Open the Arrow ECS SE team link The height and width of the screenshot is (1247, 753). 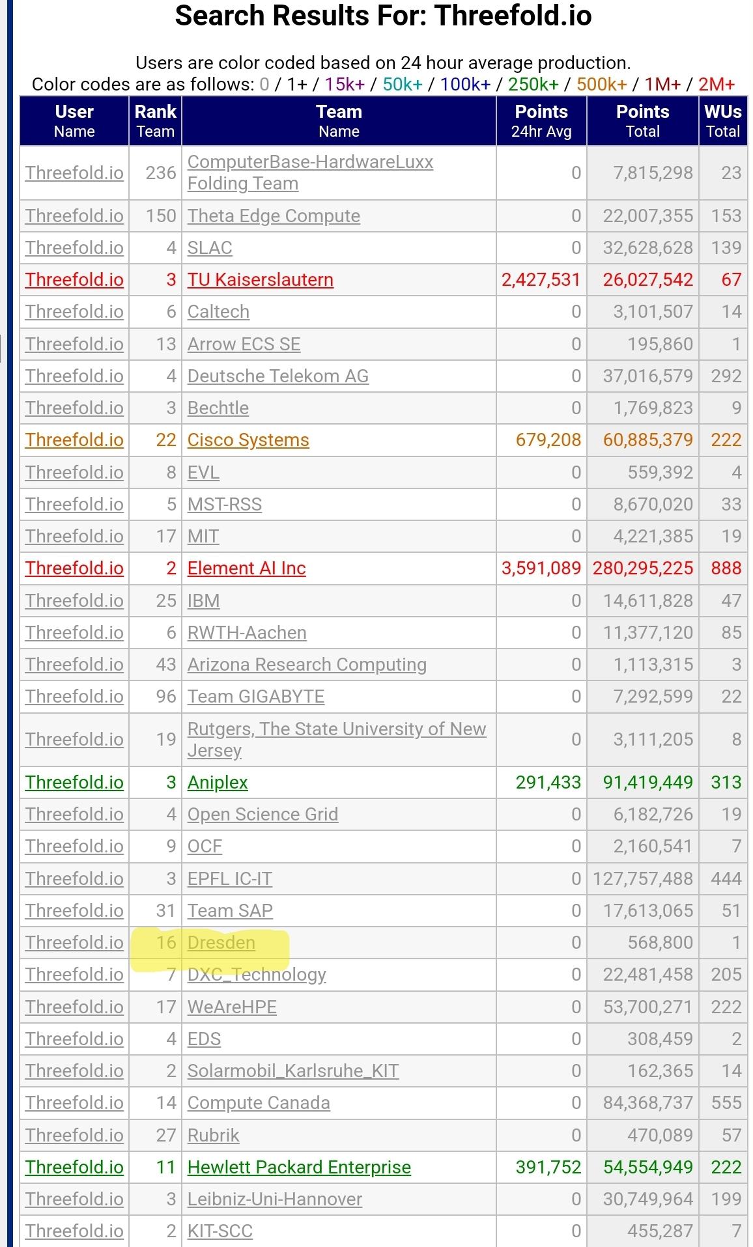click(x=244, y=344)
